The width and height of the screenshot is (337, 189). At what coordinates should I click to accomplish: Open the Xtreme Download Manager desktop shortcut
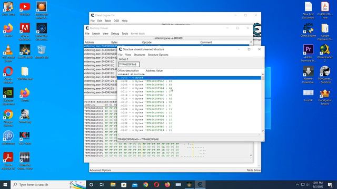point(308,75)
